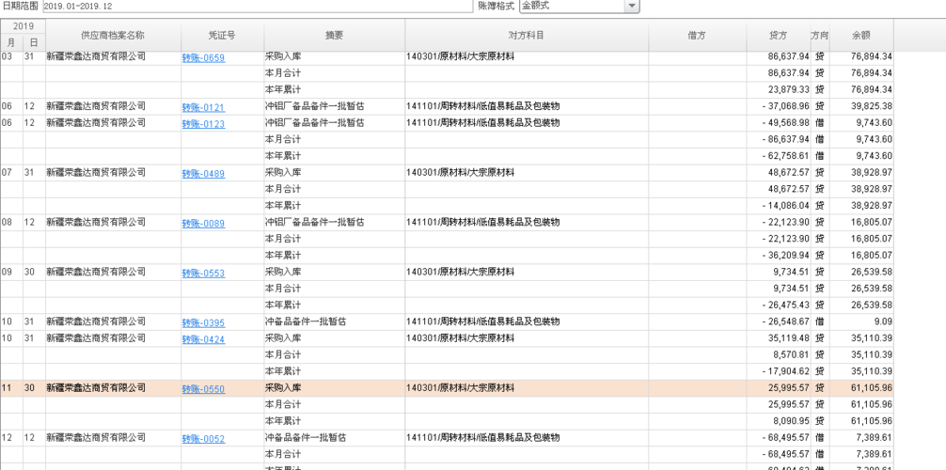Select balance 39,825.38
This screenshot has height=470, width=946.
point(871,106)
